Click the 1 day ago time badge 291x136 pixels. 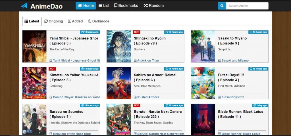[260, 106]
